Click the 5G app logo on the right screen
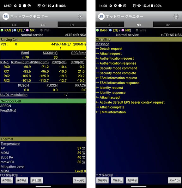The width and height of the screenshot is (182, 188). pyautogui.click(x=101, y=16)
